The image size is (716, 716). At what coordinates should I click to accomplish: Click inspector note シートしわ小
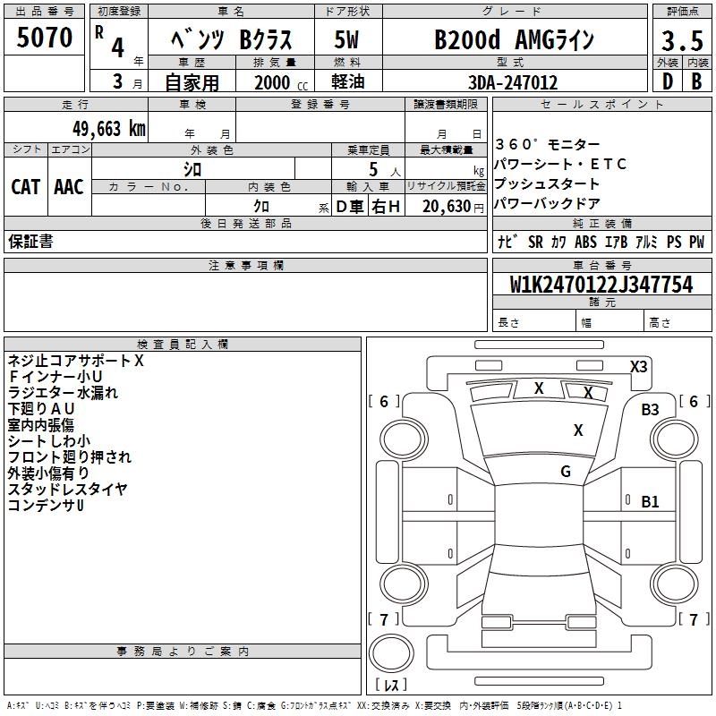[x=49, y=441]
